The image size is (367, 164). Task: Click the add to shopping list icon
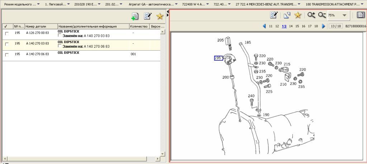click(x=135, y=16)
